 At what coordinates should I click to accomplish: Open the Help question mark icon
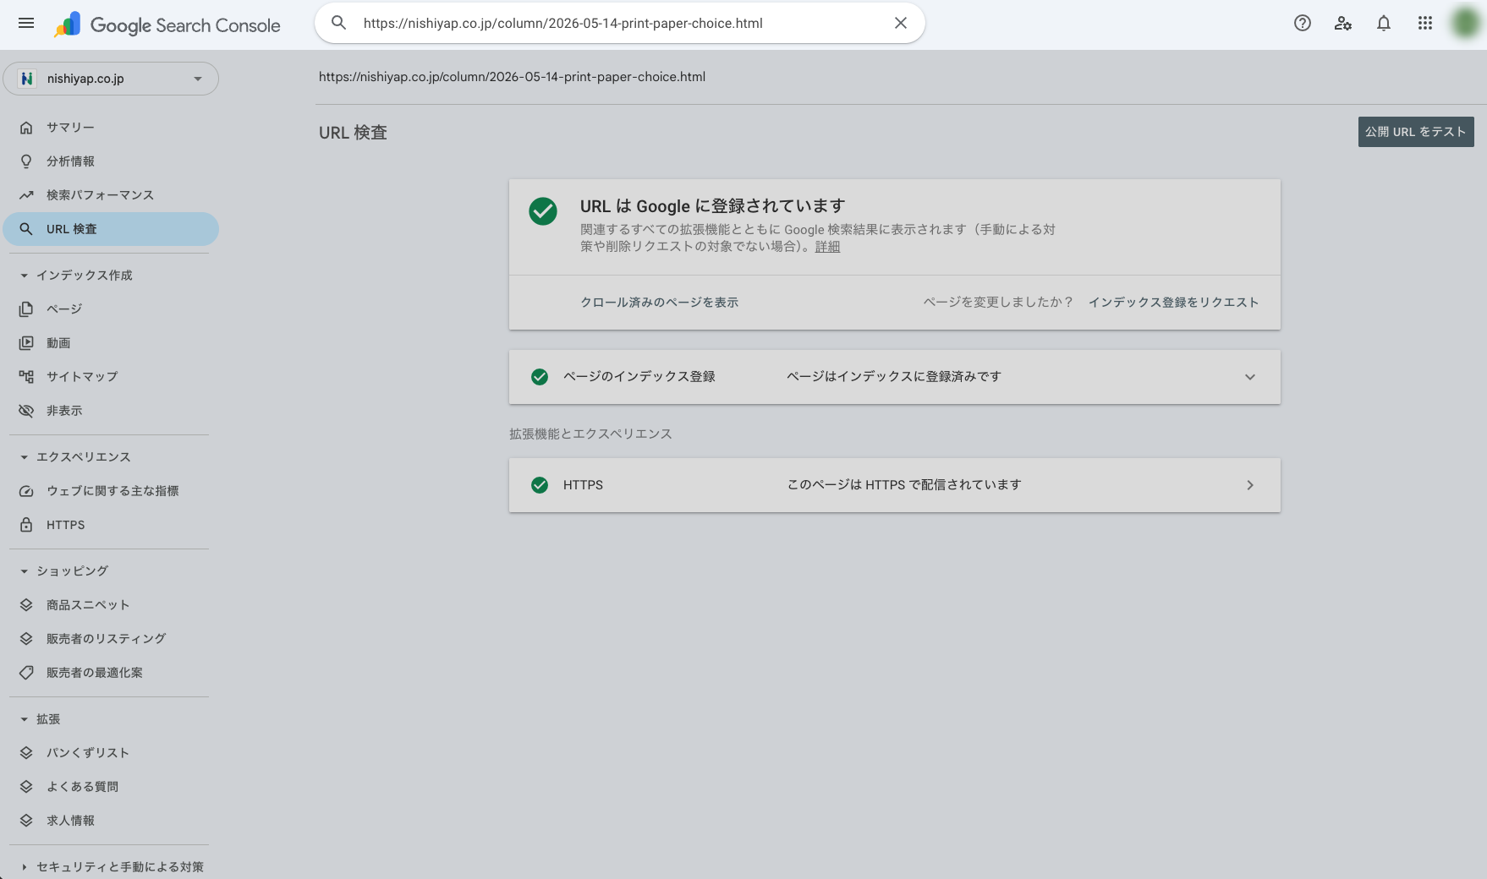[x=1303, y=24]
